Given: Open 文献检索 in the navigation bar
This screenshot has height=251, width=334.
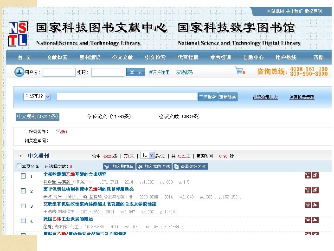Looking at the screenshot, I should tap(57, 57).
